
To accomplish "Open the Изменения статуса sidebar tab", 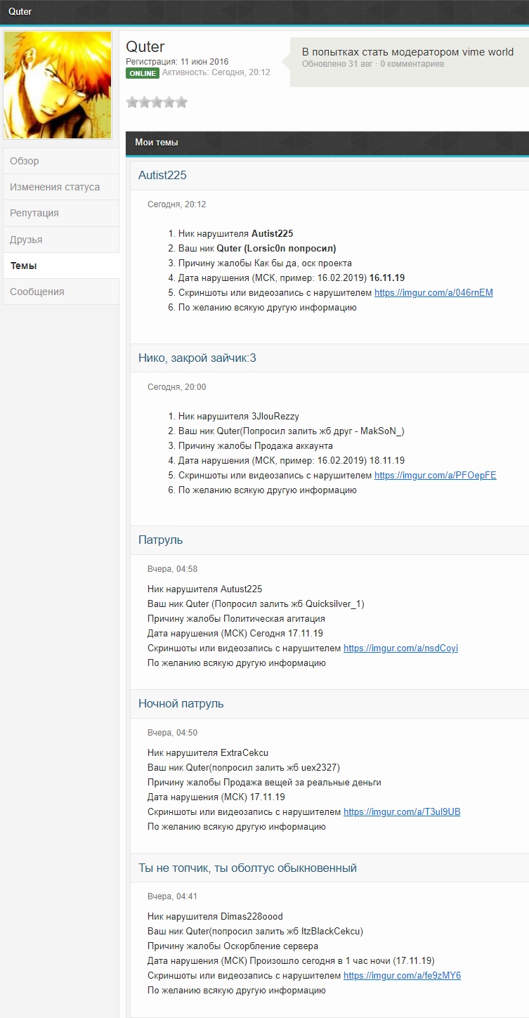I will 61,187.
